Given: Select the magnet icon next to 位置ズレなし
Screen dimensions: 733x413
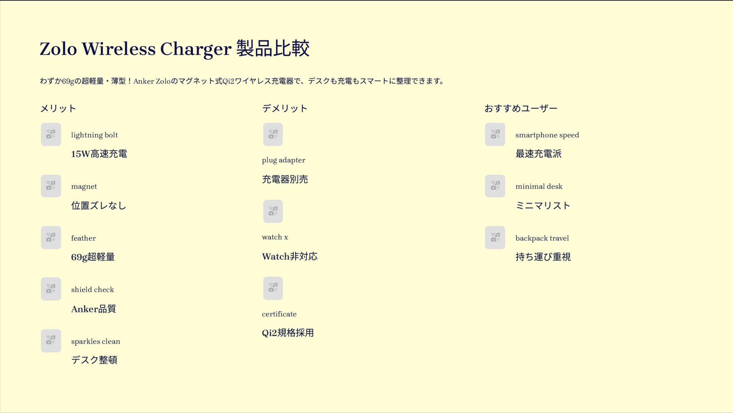Looking at the screenshot, I should tap(51, 186).
